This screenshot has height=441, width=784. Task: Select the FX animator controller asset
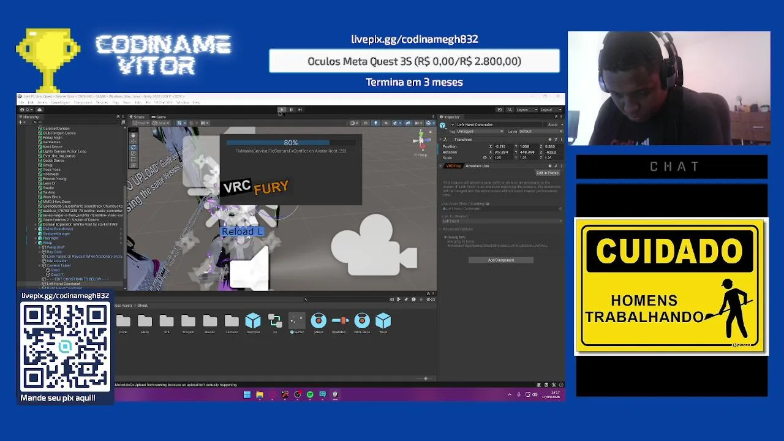(x=275, y=324)
